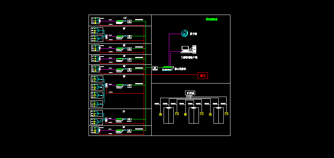Select the door controller box above the doors
Image resolution: width=334 pixels, height=158 pixels.
(x=190, y=93)
